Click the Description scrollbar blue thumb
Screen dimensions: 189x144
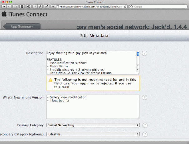[x=138, y=54]
